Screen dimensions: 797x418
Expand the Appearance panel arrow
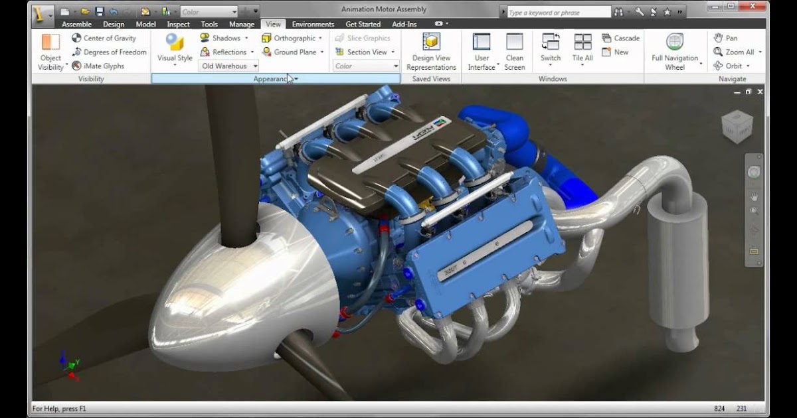pyautogui.click(x=296, y=79)
